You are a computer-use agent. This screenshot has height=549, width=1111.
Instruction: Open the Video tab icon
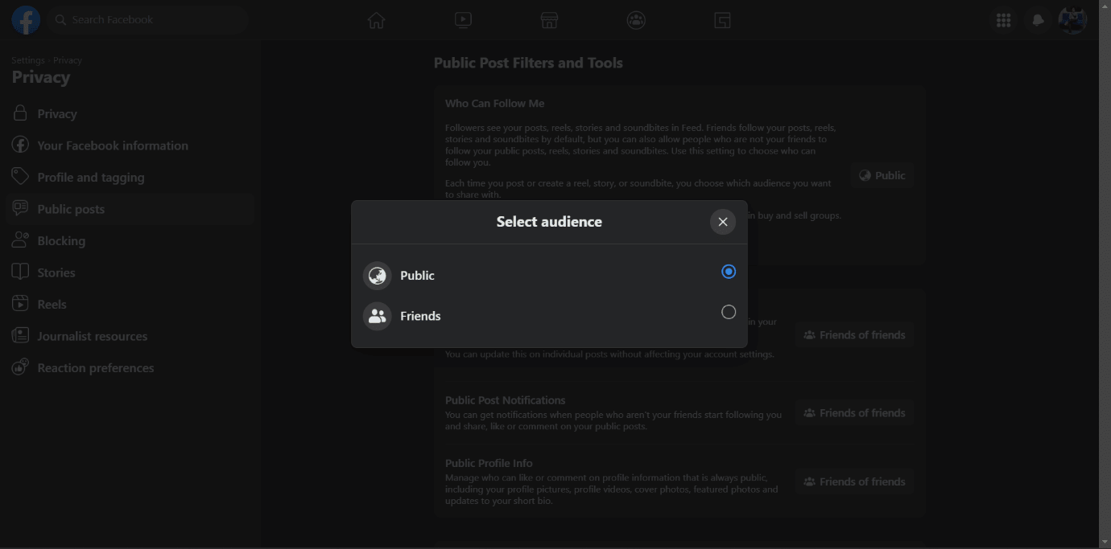pyautogui.click(x=463, y=21)
